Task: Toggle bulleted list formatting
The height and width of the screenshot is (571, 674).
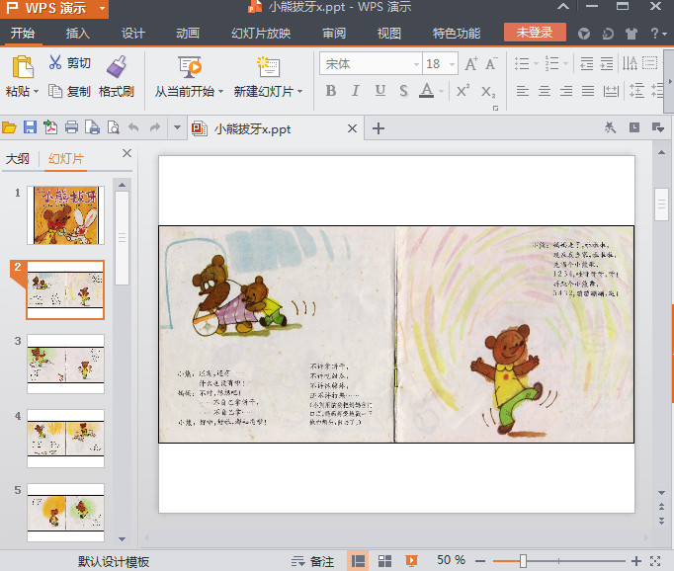Action: point(522,63)
